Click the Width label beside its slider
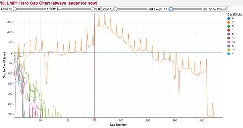The image size is (243, 128). coord(53,9)
